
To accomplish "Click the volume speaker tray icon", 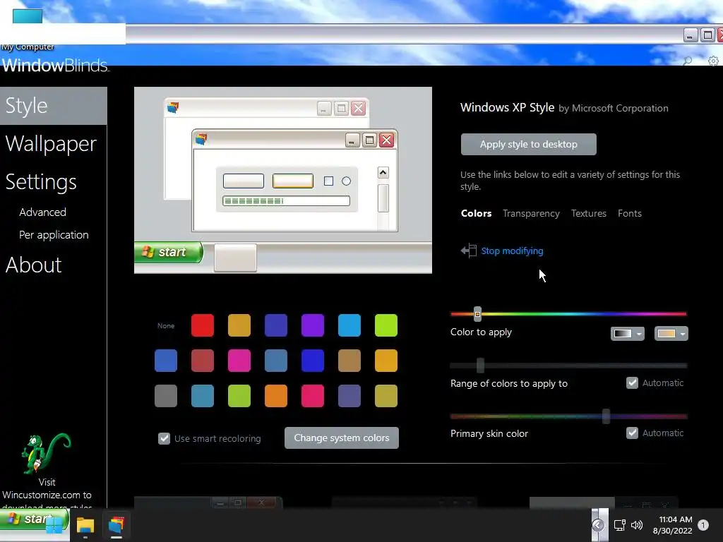I will pos(637,525).
